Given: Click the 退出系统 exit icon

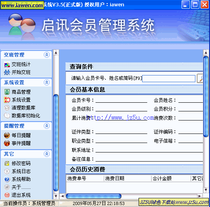Looking at the screenshot, I should pos(7,195).
